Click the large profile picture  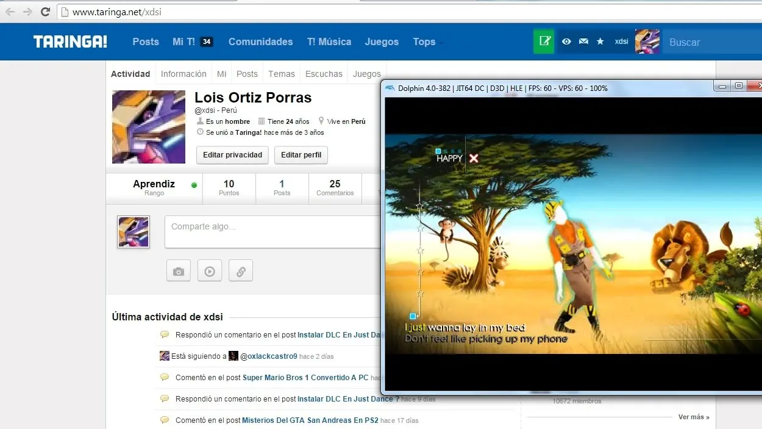[x=149, y=127]
